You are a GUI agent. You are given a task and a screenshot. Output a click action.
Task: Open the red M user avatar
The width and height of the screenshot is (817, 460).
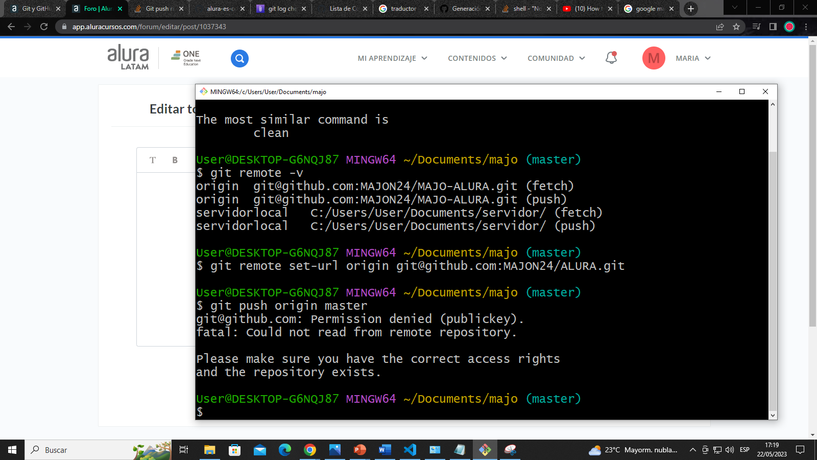pos(654,58)
